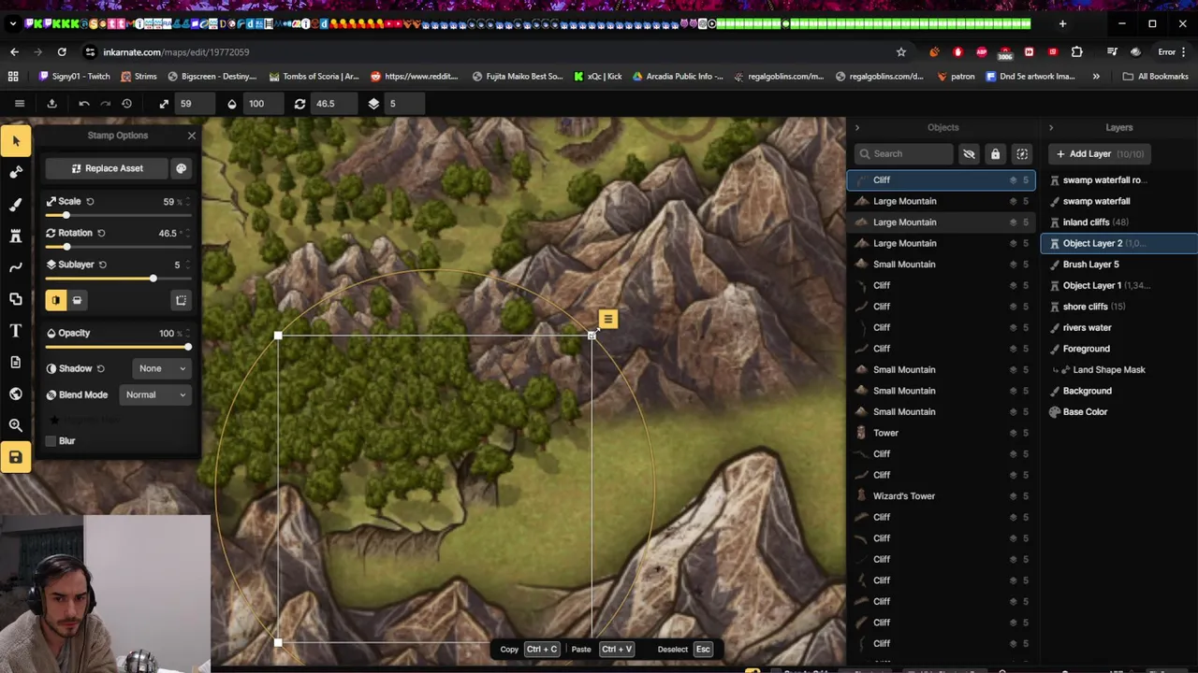This screenshot has width=1198, height=673.
Task: Expand the bookmarks overflow chevron
Action: coord(1096,77)
